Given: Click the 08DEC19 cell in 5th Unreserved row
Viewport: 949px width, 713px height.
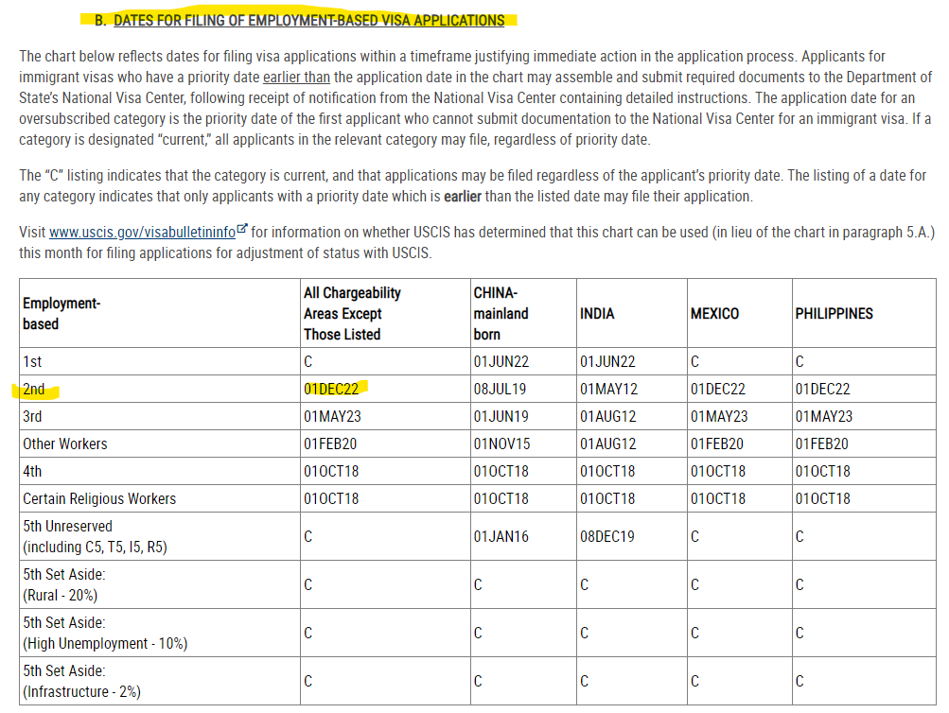Looking at the screenshot, I should (x=607, y=536).
